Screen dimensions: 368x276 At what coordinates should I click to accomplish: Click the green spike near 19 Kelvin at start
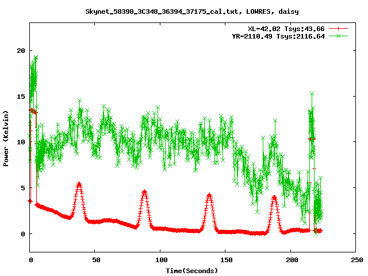[36, 57]
